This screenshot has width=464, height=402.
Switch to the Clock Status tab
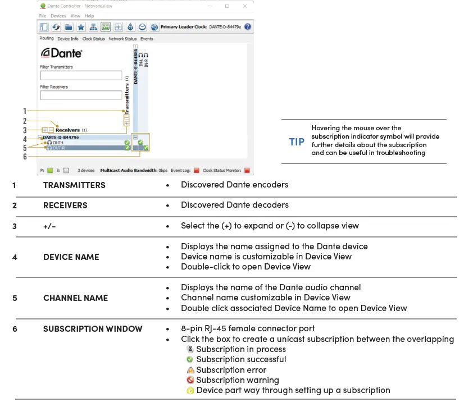93,39
